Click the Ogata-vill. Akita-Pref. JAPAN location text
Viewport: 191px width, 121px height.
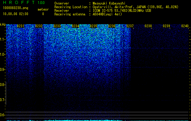[135, 7]
